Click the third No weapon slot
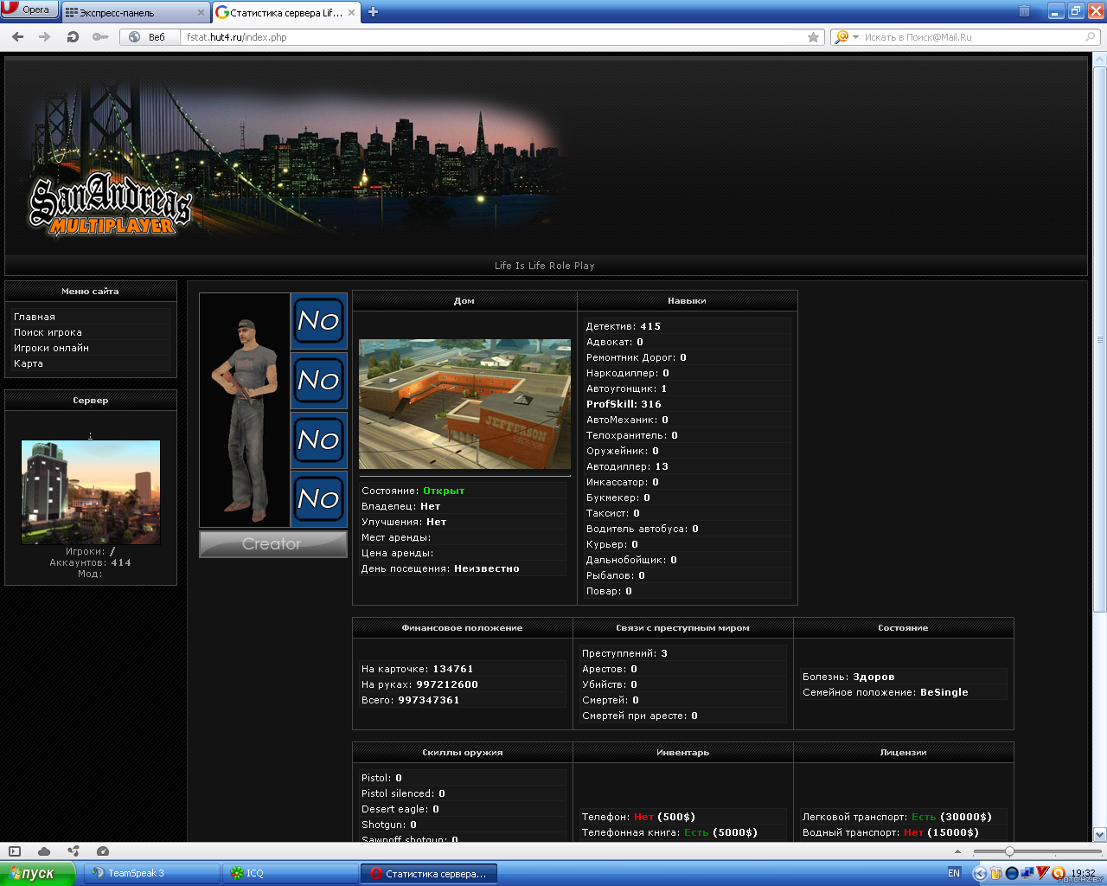 click(318, 440)
